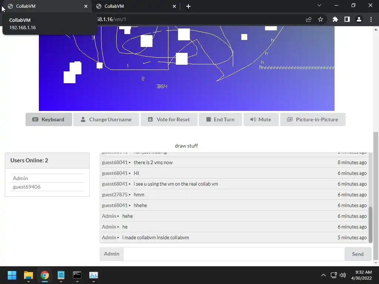Viewport: 379px width, 284px height.
Task: Click globe favicon of second tab
Action: click(x=98, y=6)
